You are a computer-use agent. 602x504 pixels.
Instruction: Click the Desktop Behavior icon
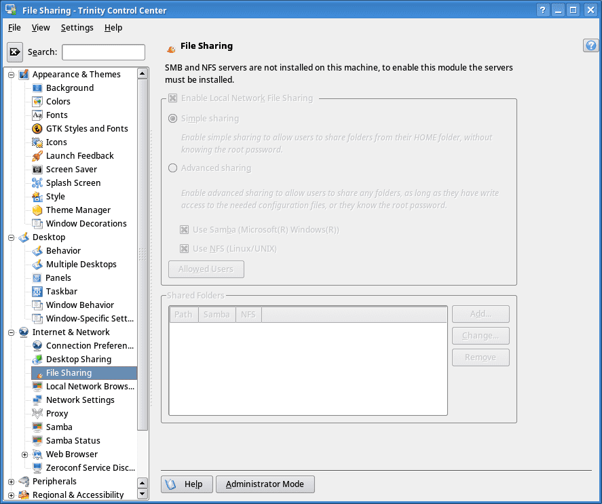point(37,251)
